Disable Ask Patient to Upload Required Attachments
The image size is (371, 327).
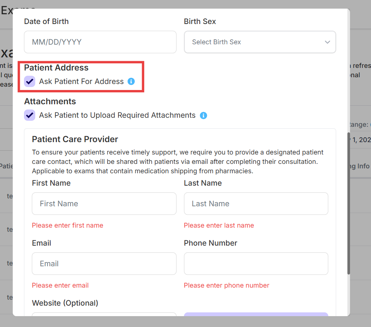pyautogui.click(x=30, y=115)
